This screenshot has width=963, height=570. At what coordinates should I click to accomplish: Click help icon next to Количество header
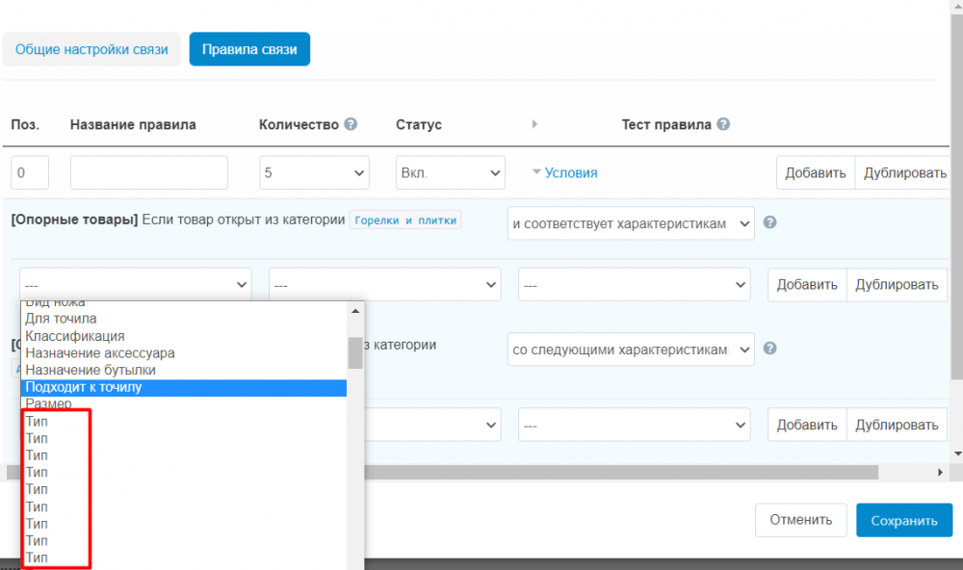[351, 124]
